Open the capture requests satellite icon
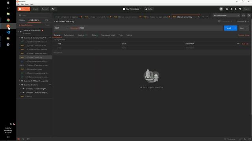Viewport: 252px width, 141px height. coord(227,9)
